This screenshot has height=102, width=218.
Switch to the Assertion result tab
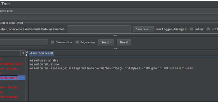41,53
